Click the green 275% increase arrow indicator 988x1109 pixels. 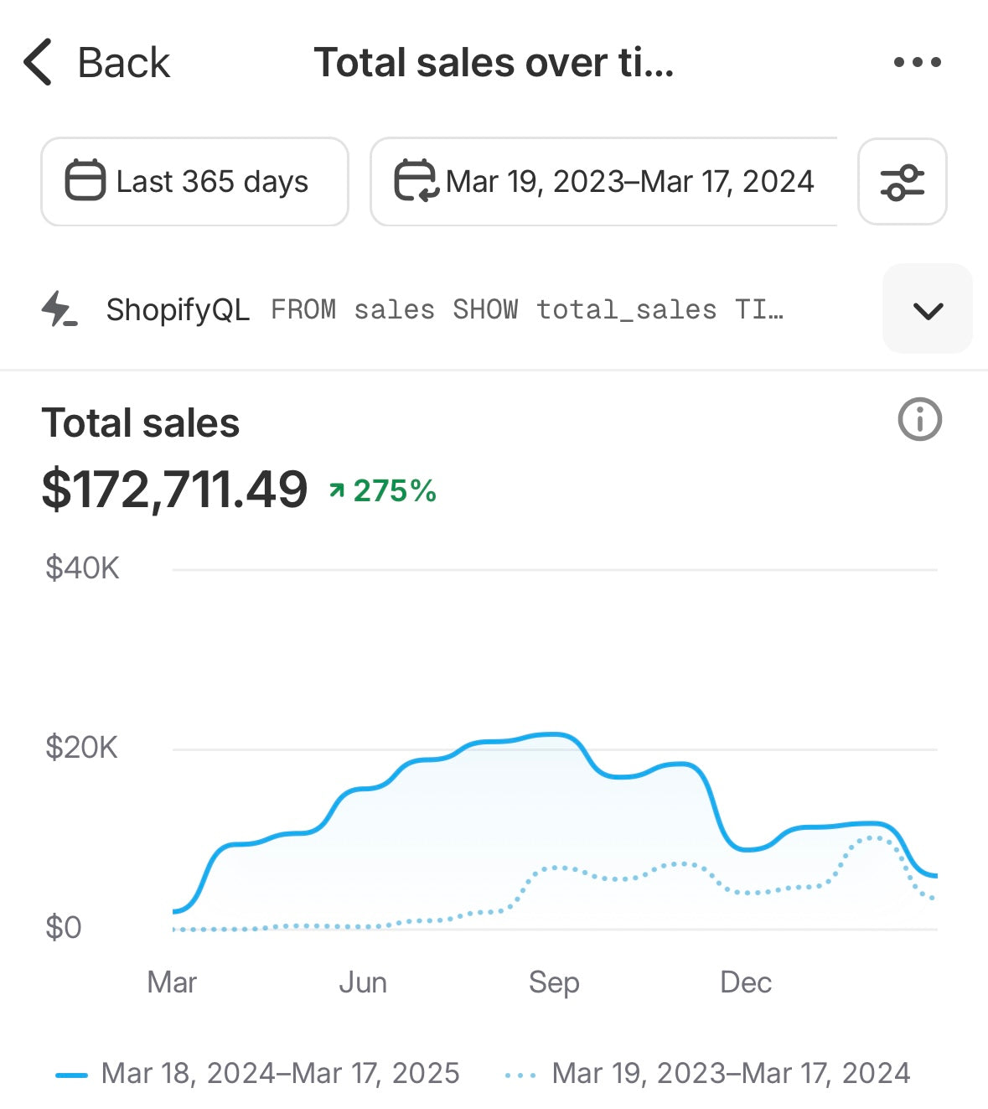point(337,491)
